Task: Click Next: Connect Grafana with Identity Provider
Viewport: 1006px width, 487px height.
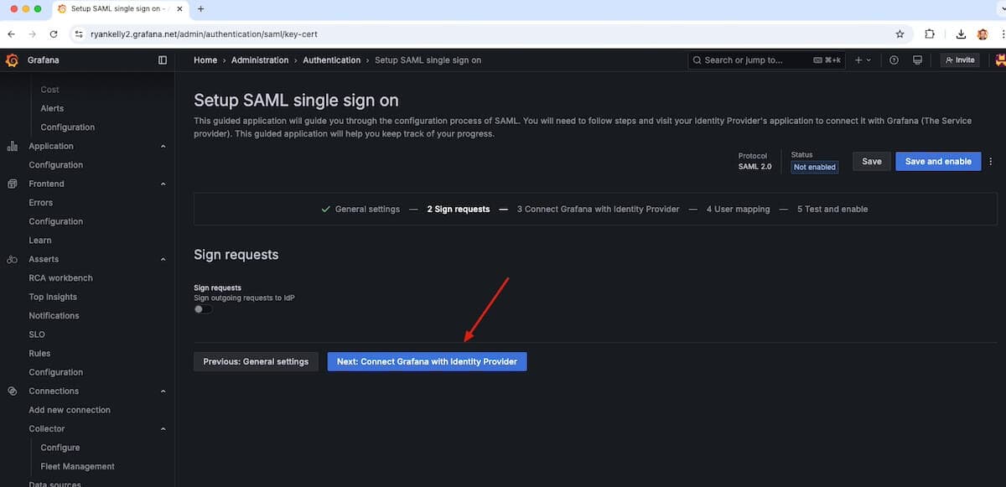Action: point(427,361)
